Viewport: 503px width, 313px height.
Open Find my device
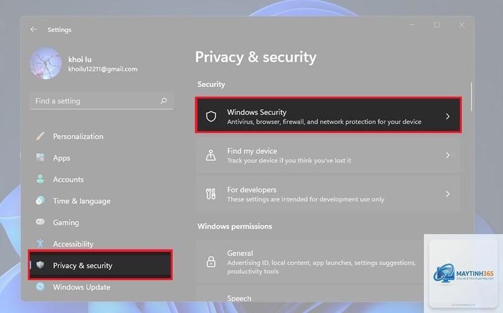(328, 155)
